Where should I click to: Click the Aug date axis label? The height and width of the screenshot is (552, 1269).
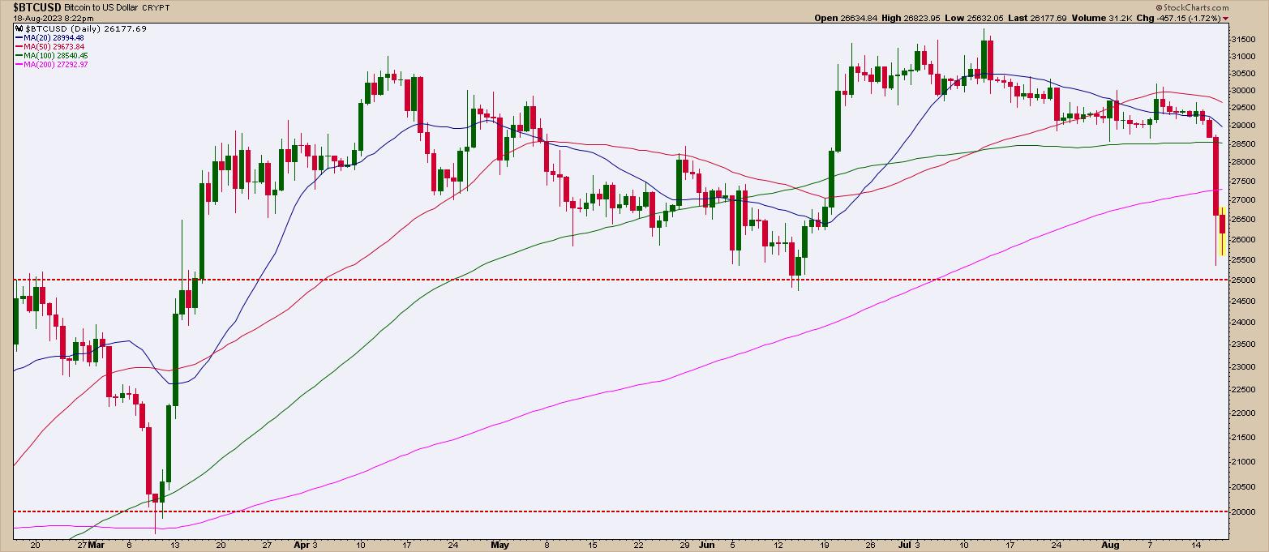click(x=1111, y=546)
